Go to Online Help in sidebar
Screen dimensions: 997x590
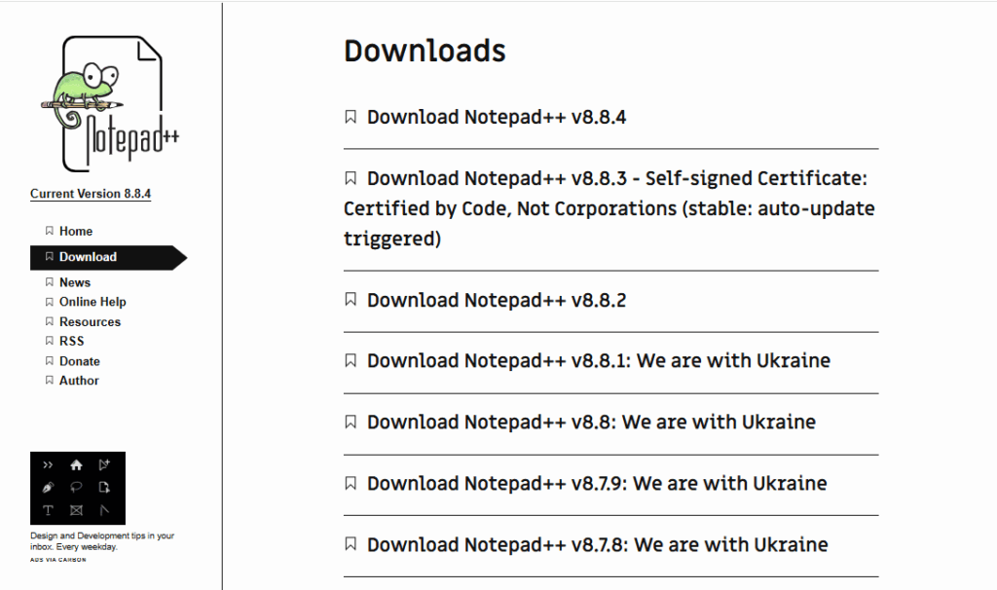pyautogui.click(x=92, y=302)
